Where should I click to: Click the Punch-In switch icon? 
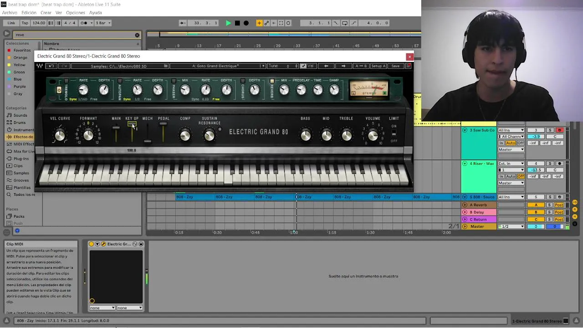pyautogui.click(x=336, y=23)
